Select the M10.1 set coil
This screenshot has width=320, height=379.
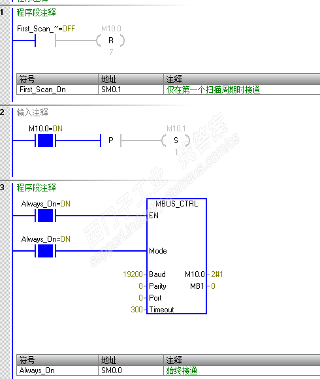coord(176,140)
